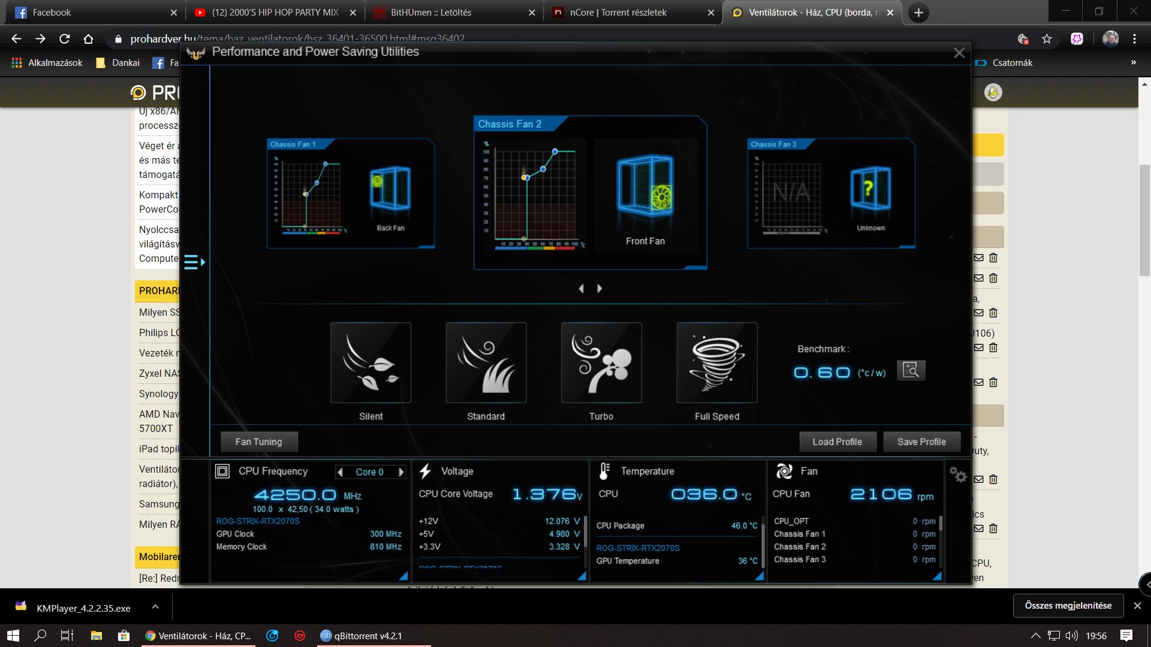The height and width of the screenshot is (647, 1151).
Task: Close the Chrome downloads bar
Action: (x=1137, y=606)
